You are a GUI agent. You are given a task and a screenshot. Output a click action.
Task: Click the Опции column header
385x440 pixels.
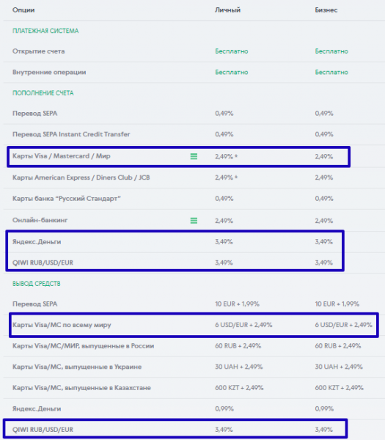point(23,10)
